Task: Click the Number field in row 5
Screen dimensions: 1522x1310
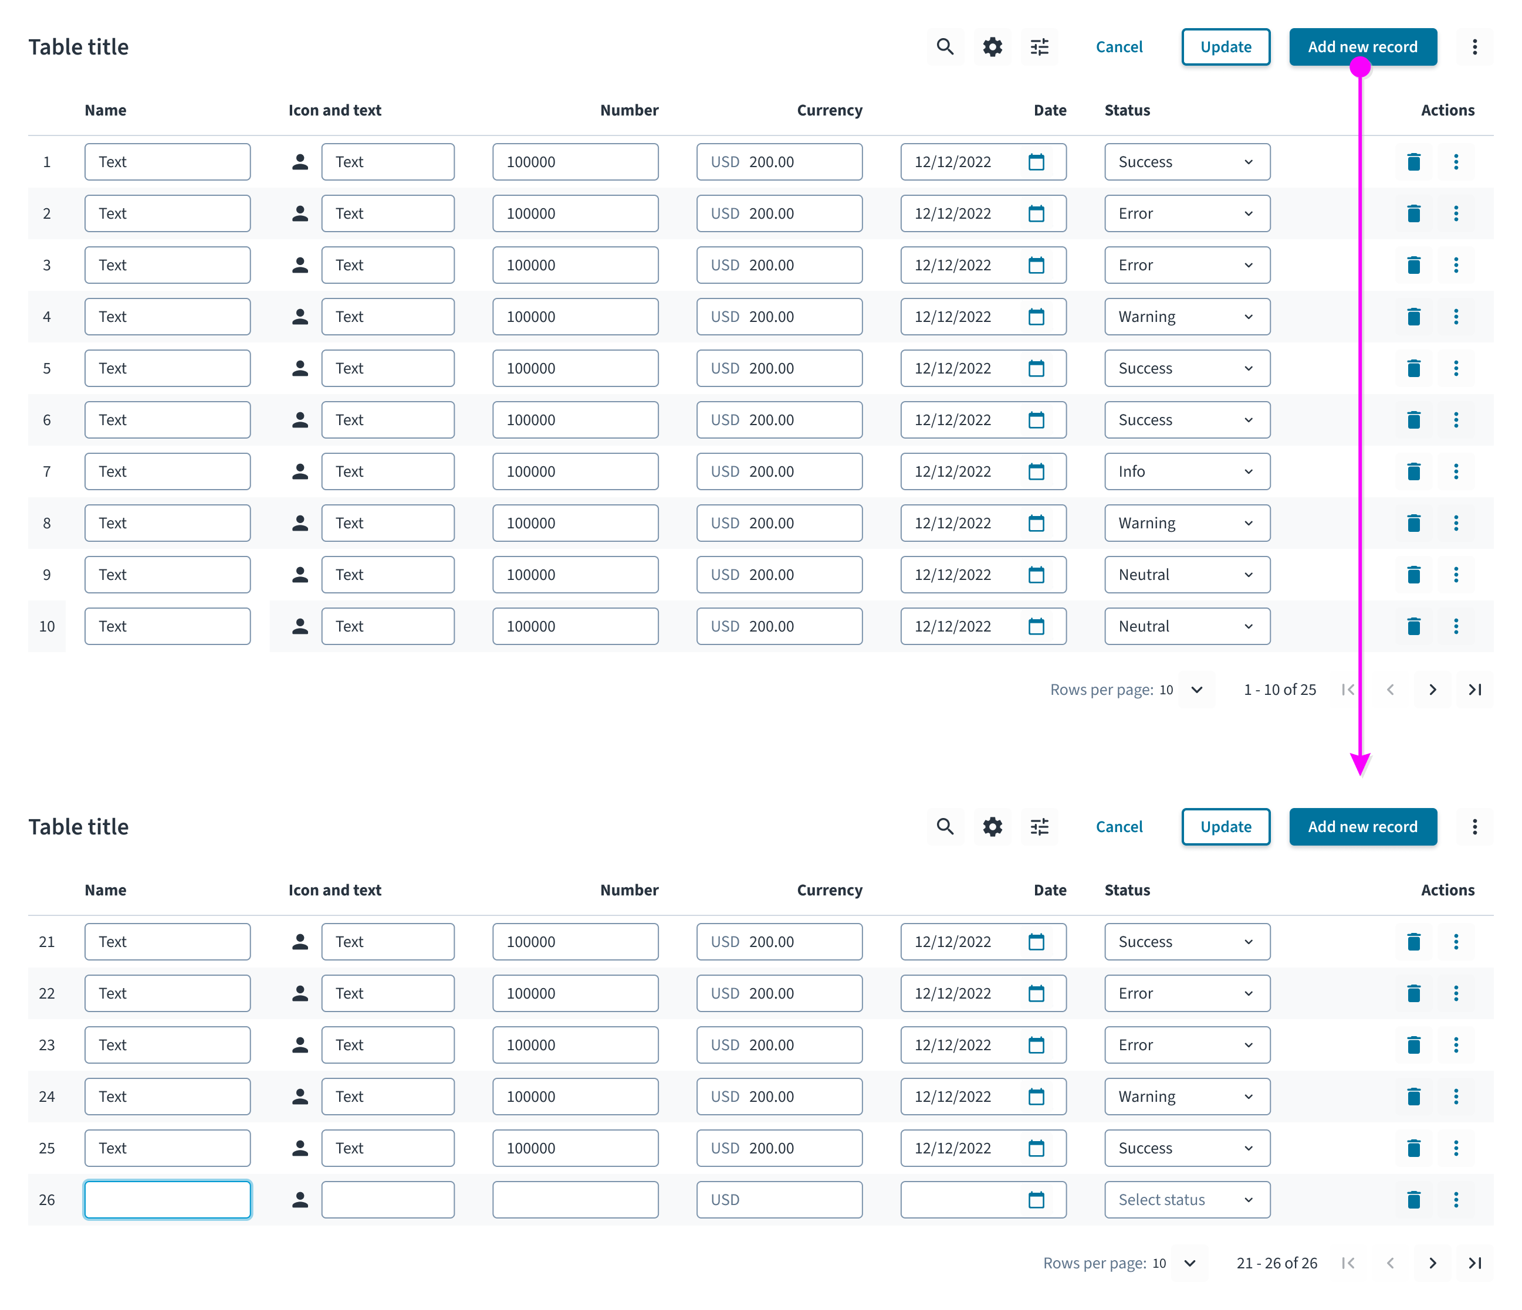Action: (575, 368)
